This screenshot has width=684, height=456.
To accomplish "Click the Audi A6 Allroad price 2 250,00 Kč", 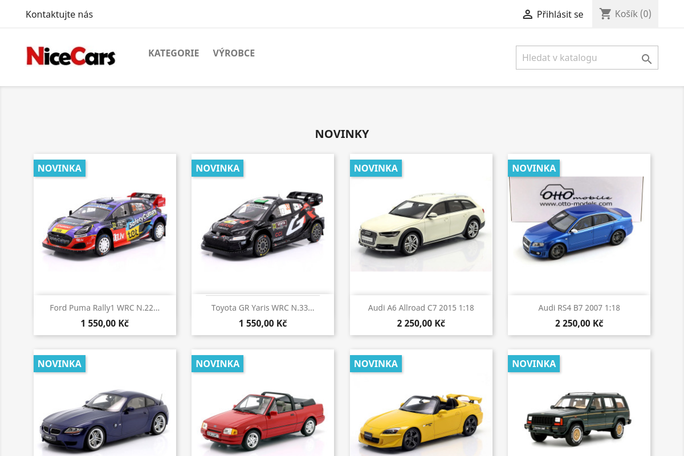I will click(x=421, y=323).
